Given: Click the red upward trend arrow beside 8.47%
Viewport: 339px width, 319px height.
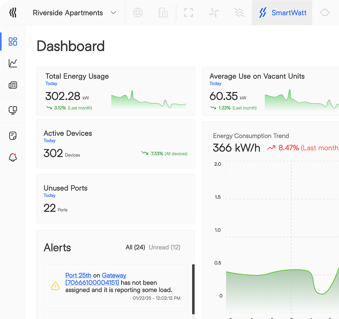Looking at the screenshot, I should coord(272,148).
